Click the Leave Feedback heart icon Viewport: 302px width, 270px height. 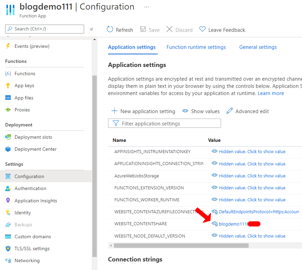202,29
